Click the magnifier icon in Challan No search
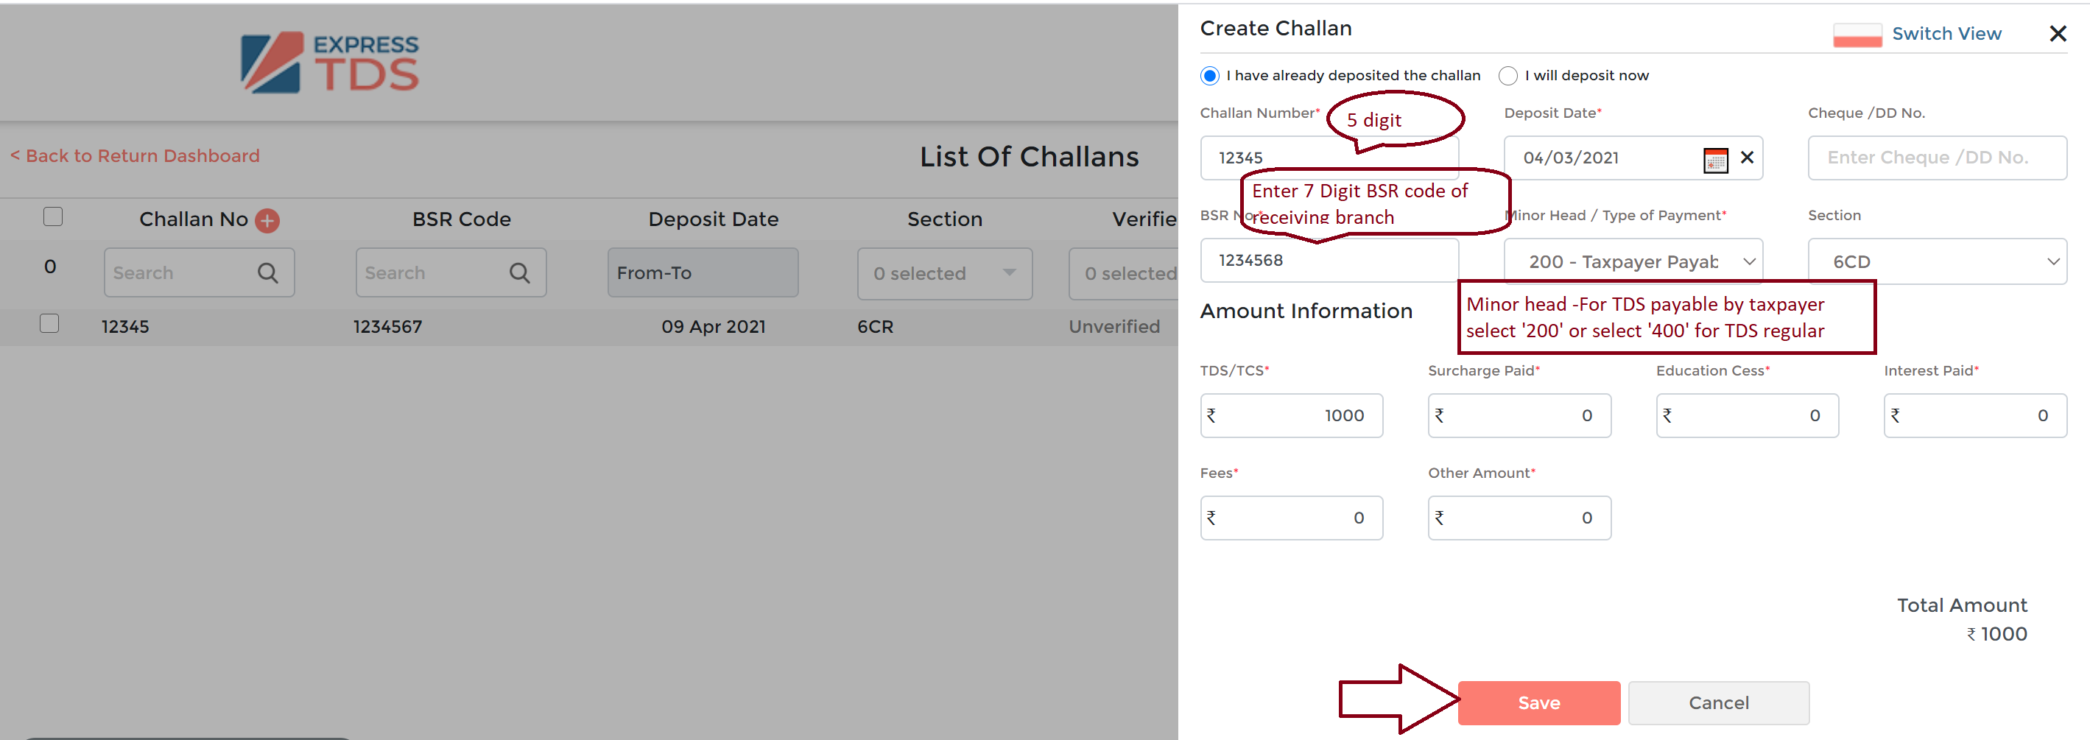The image size is (2090, 740). point(268,273)
